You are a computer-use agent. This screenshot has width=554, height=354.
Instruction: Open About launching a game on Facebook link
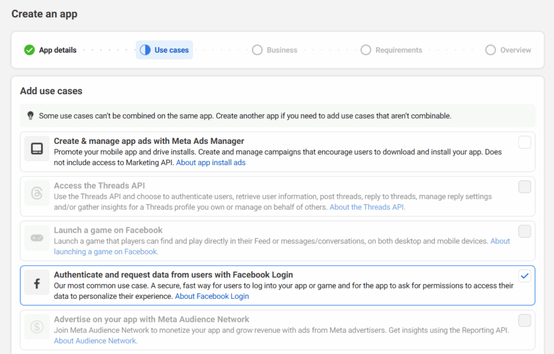point(106,252)
